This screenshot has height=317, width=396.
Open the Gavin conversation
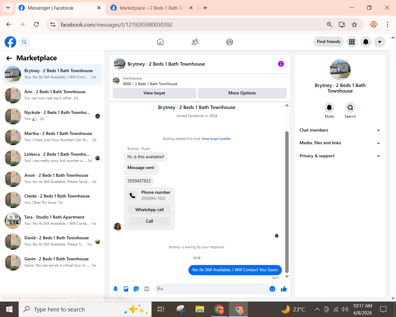[x=52, y=262]
